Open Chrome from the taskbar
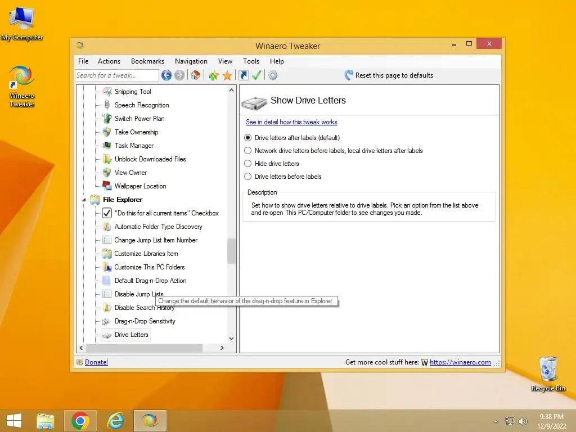The width and height of the screenshot is (576, 432). click(80, 421)
